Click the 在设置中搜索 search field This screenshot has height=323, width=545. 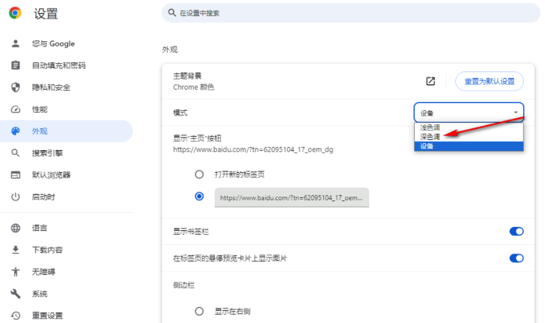point(351,13)
